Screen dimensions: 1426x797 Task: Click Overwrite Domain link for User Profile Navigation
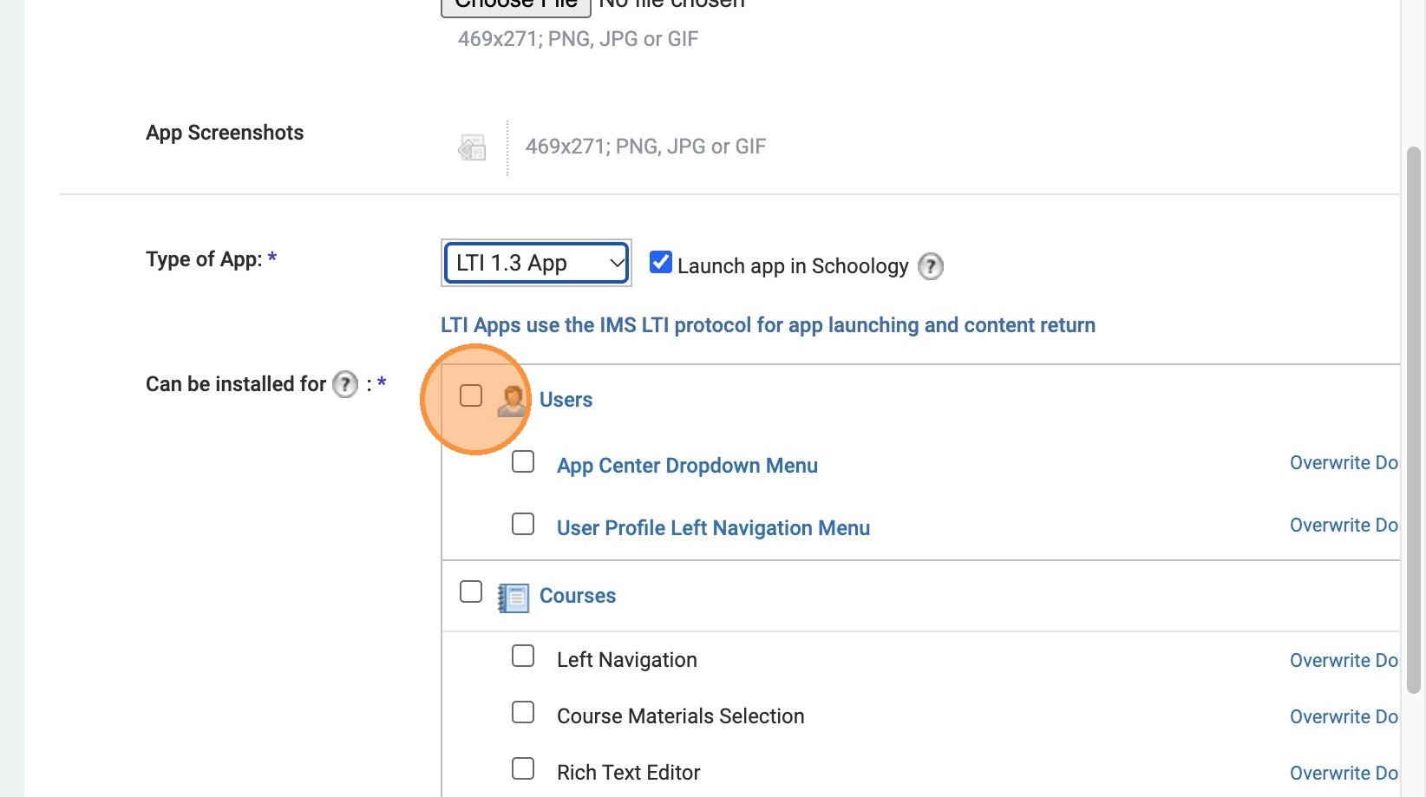tap(1343, 526)
